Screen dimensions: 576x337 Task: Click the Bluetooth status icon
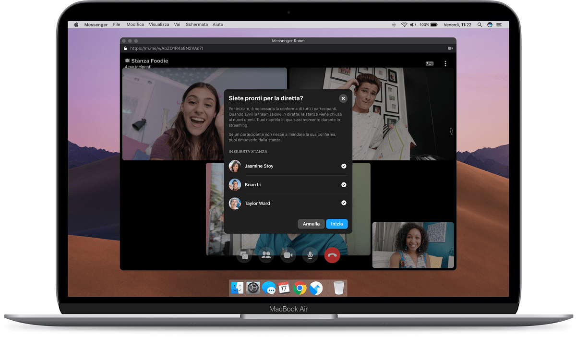point(394,24)
